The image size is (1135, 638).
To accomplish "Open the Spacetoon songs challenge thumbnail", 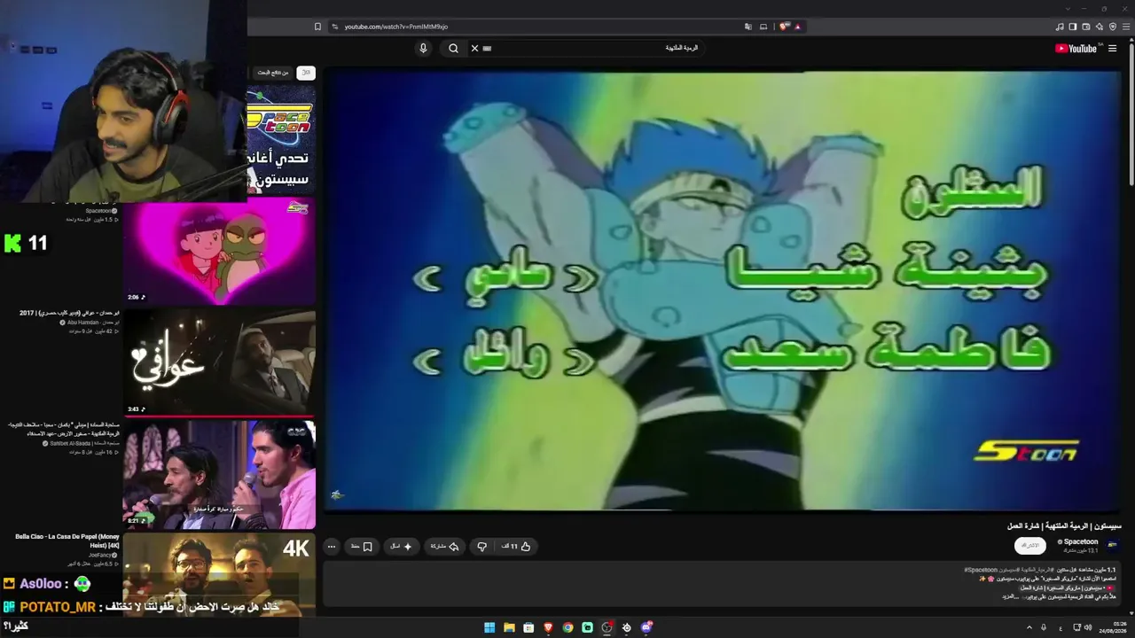I will 281,140.
